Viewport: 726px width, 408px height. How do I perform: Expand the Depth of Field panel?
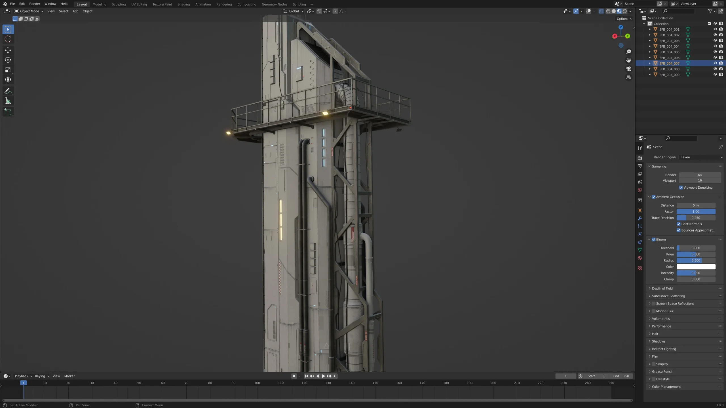pyautogui.click(x=662, y=288)
